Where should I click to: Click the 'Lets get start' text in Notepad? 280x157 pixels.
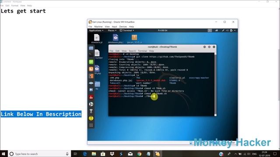click(23, 11)
